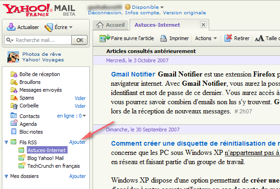Open Comment créer une disquette article link

[195, 143]
